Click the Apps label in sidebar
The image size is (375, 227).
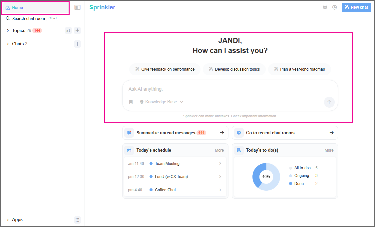pos(17,220)
